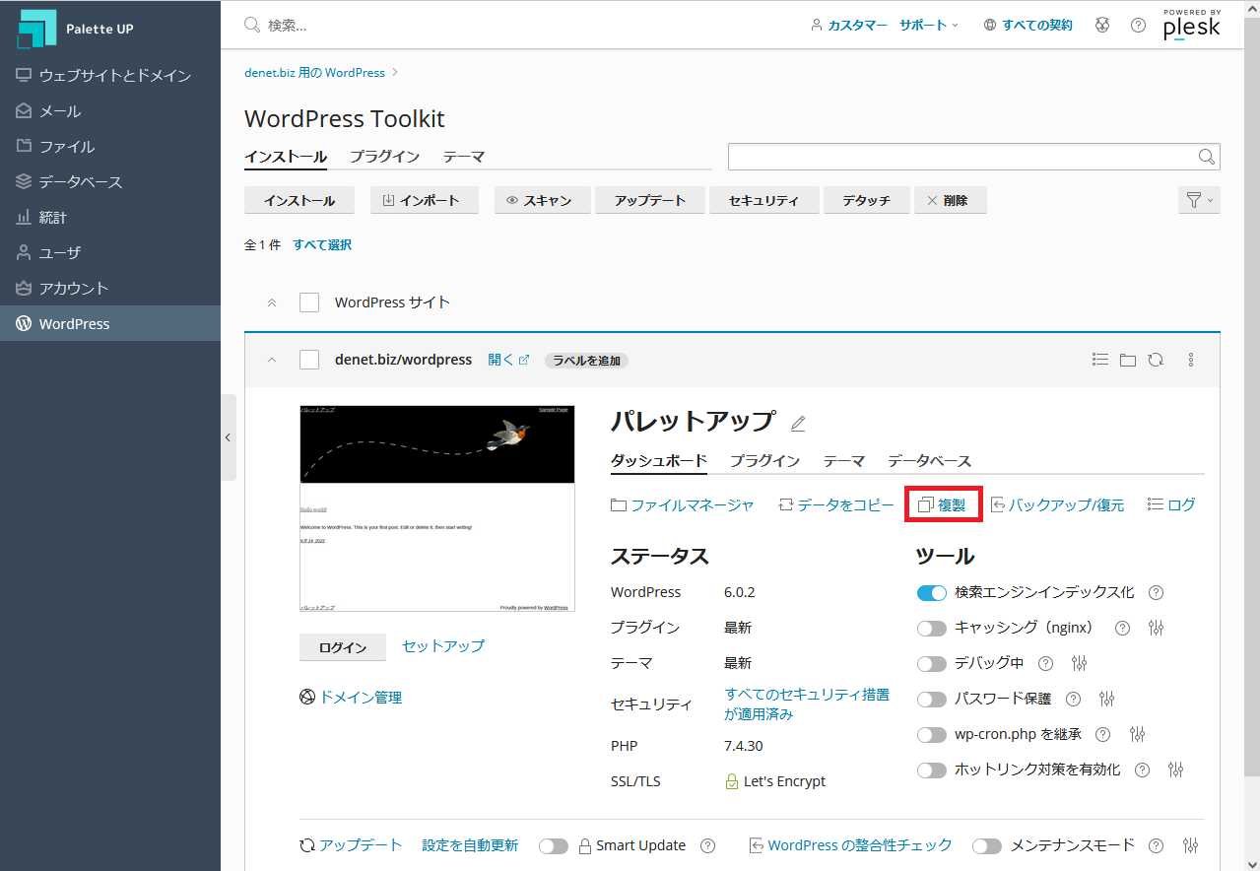
Task: Select WordPress in sidebar
Action: pyautogui.click(x=110, y=323)
